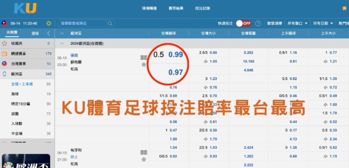Collapse the 2024歐洲盃(在德國) league group
The image size is (349, 168).
[x=62, y=44]
